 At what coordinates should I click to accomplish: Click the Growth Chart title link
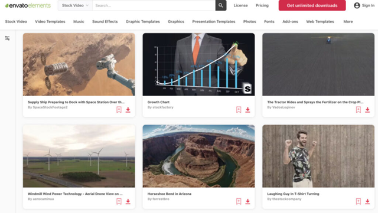pyautogui.click(x=158, y=102)
